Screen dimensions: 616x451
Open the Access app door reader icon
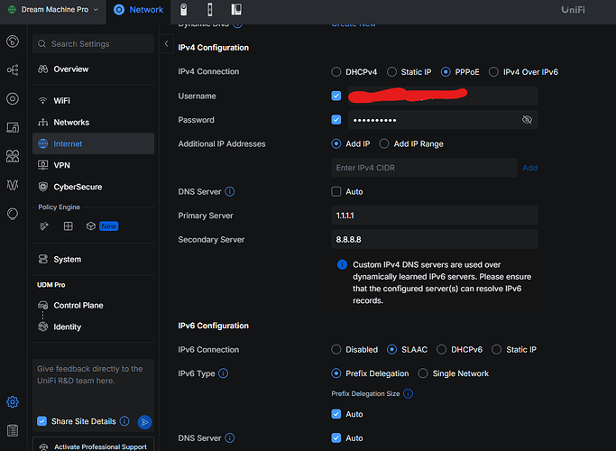tap(210, 9)
